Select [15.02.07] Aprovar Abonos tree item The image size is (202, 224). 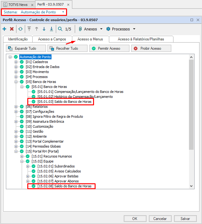pos(58,181)
